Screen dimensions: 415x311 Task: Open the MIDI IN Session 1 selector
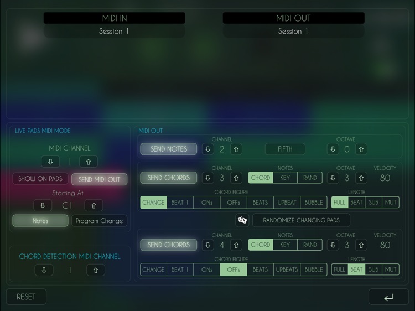pos(115,31)
